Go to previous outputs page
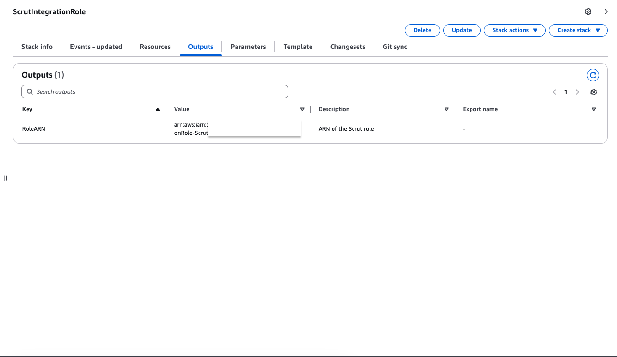This screenshot has width=617, height=357. coord(554,92)
